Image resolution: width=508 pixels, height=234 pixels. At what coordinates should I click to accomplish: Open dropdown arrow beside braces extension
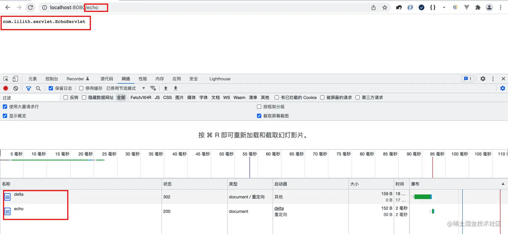point(444,7)
